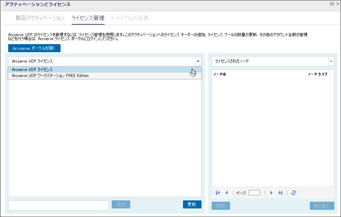Go to first page of node list

pyautogui.click(x=218, y=193)
